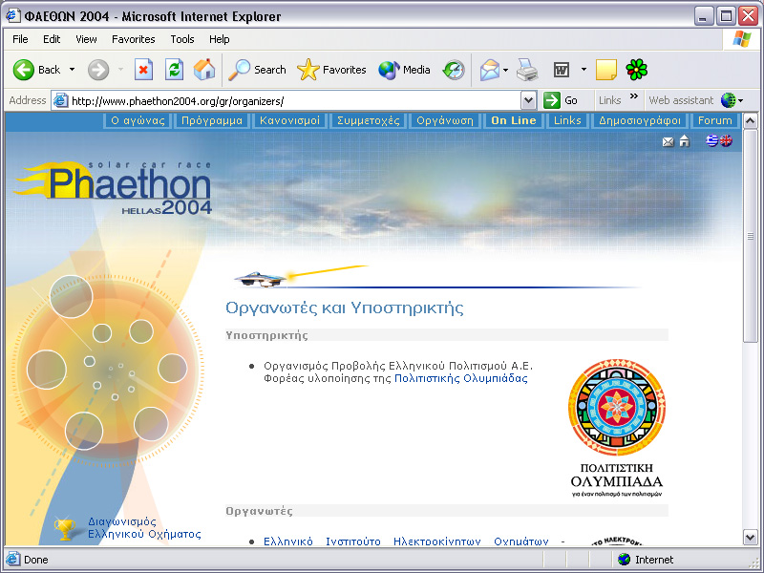Go to the Home page icon
The height and width of the screenshot is (573, 764).
(204, 70)
